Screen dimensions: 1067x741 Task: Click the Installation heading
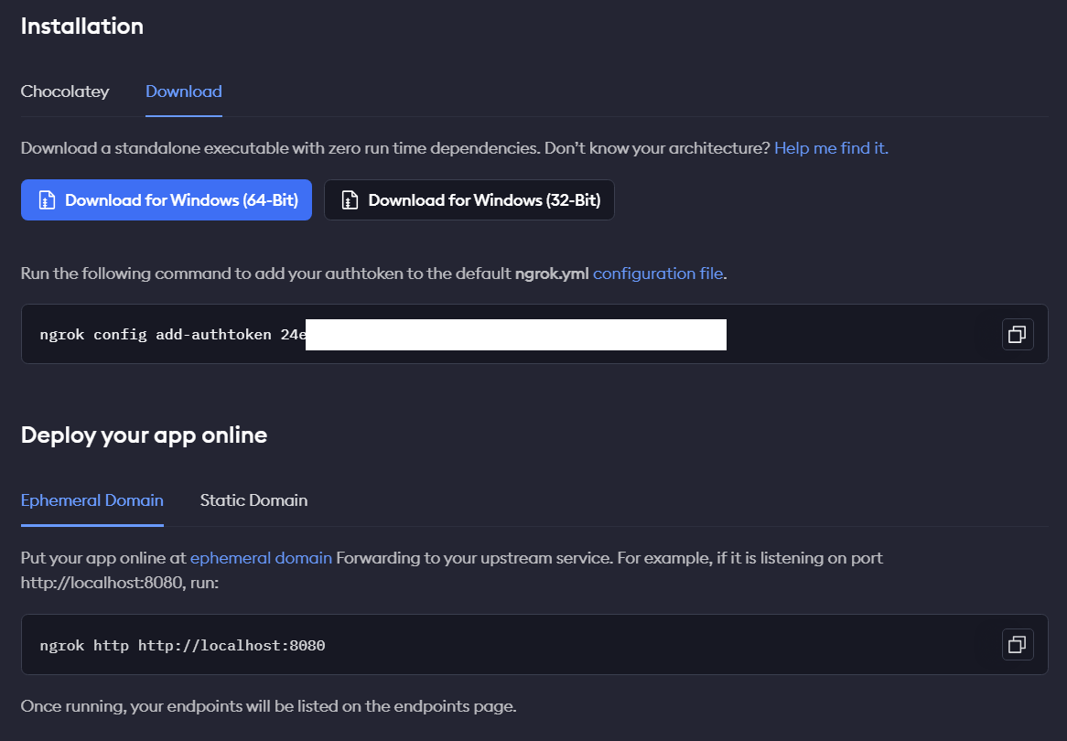pos(82,27)
